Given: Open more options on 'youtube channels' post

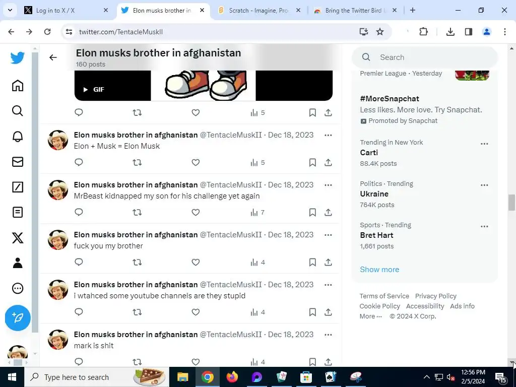Looking at the screenshot, I should 328,285.
